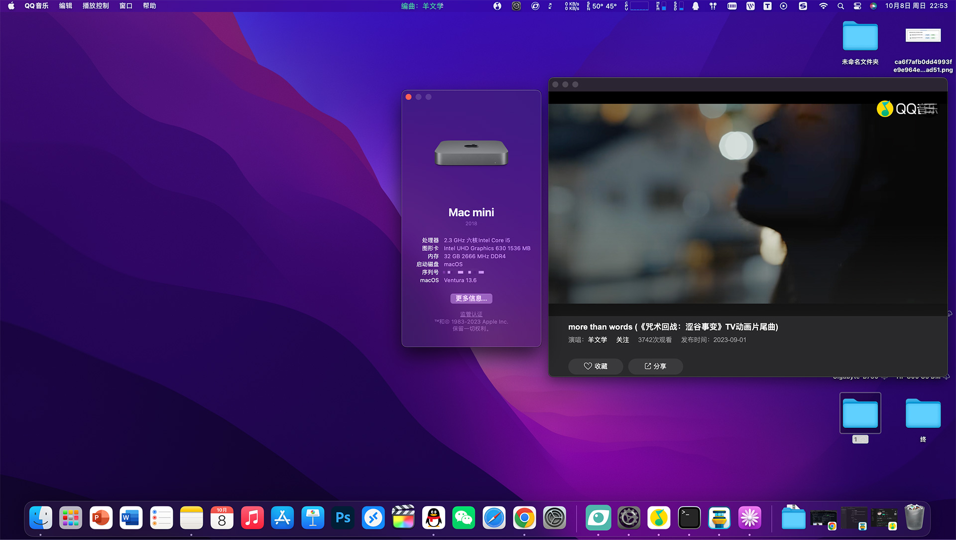Open the 编辑 menu in menu bar
This screenshot has width=956, height=540.
click(65, 6)
